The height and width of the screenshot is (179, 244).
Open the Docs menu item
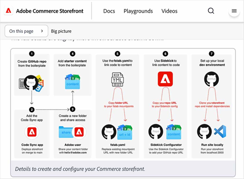point(109,11)
